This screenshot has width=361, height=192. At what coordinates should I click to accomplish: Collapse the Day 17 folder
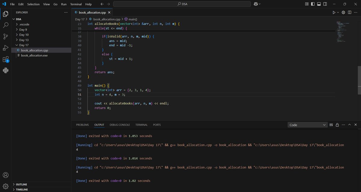click(41, 45)
